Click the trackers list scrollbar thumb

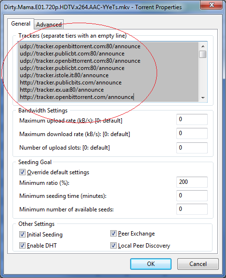point(203,54)
